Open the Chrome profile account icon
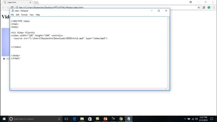217x122 pixels. pyautogui.click(x=191, y=2)
